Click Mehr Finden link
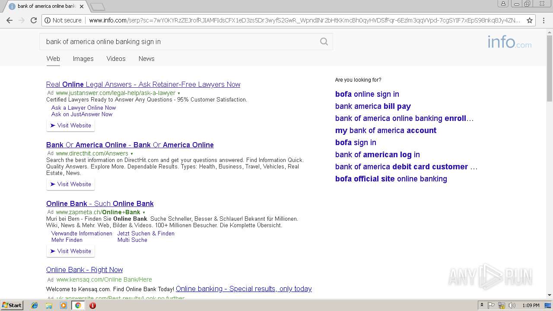 pyautogui.click(x=67, y=240)
